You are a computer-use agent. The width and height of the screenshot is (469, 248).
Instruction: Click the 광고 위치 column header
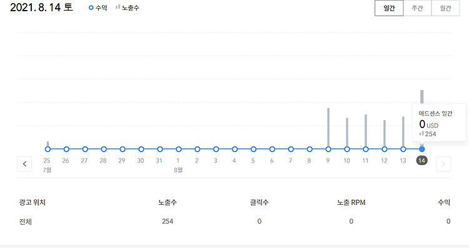(33, 202)
